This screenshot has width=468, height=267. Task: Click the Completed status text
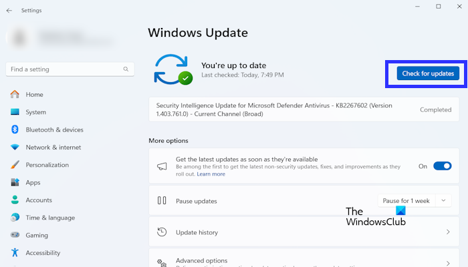[435, 109]
